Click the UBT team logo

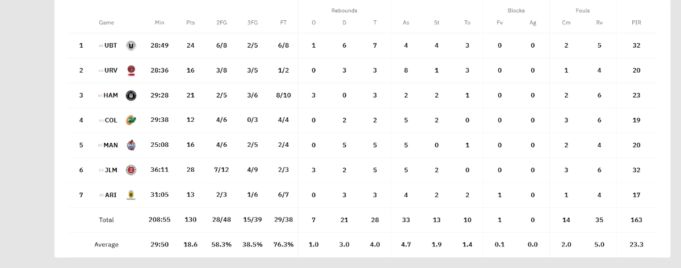[x=131, y=45]
